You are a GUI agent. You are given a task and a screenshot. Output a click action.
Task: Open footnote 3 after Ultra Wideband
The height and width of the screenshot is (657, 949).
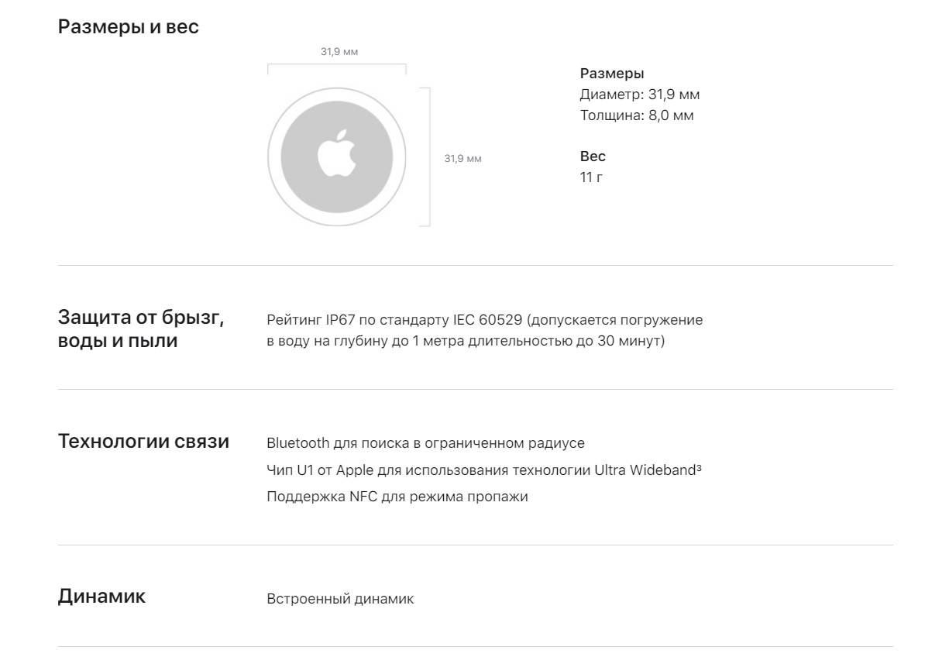[699, 466]
